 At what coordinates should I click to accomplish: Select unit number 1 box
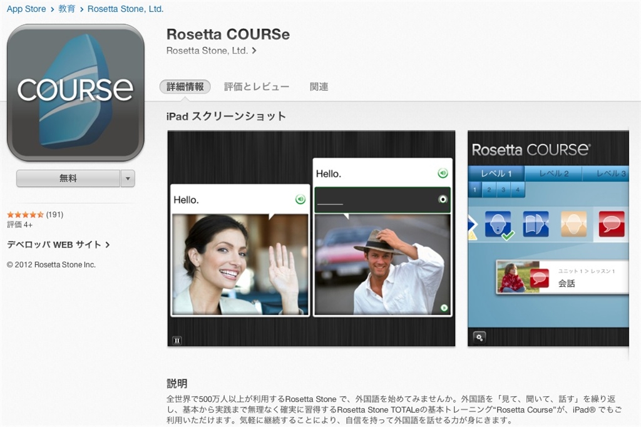tap(474, 190)
